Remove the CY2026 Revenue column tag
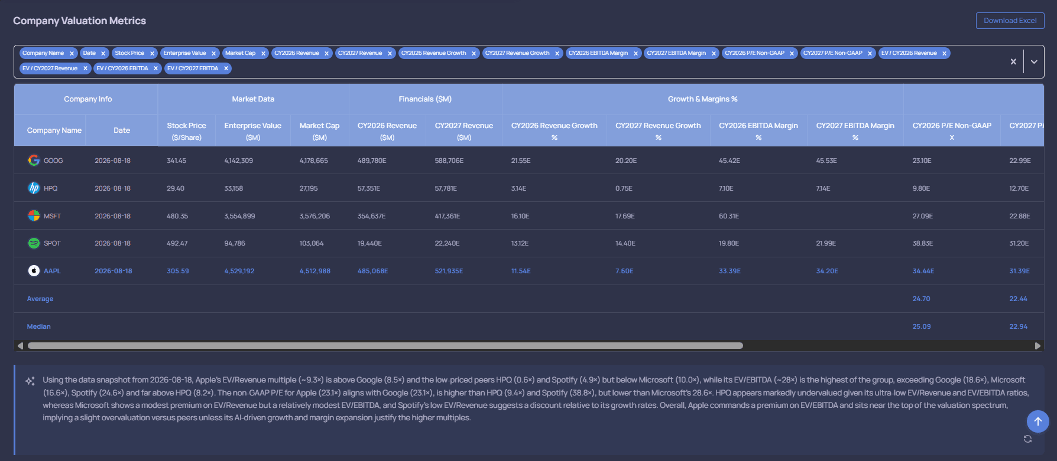 click(x=326, y=53)
